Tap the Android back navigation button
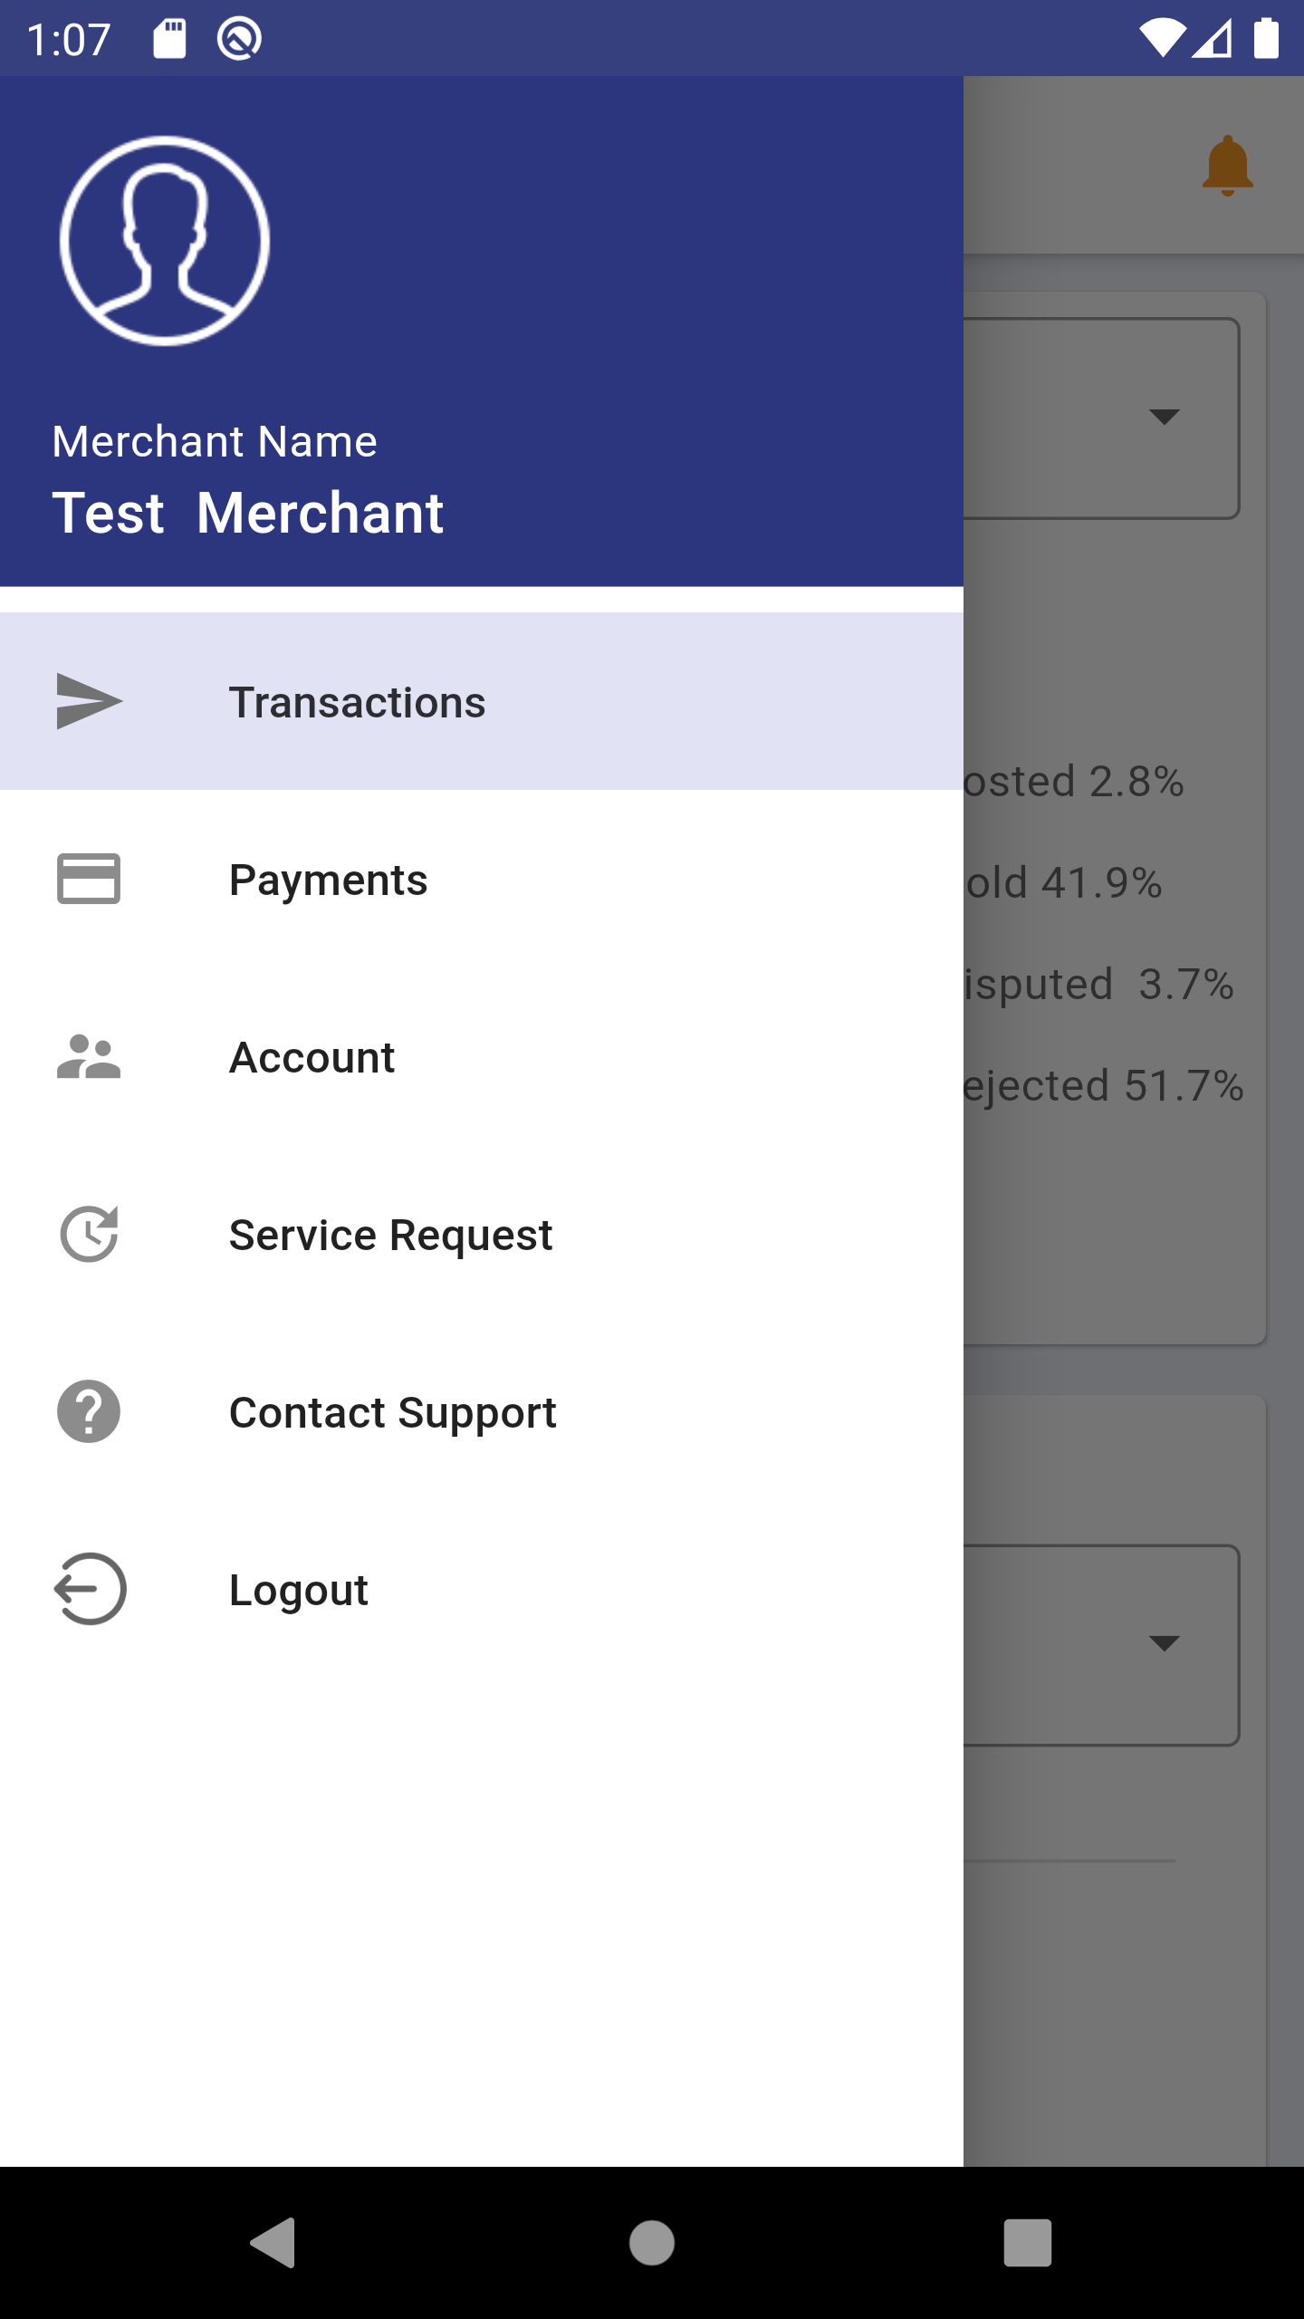The width and height of the screenshot is (1304, 2319). click(x=273, y=2243)
